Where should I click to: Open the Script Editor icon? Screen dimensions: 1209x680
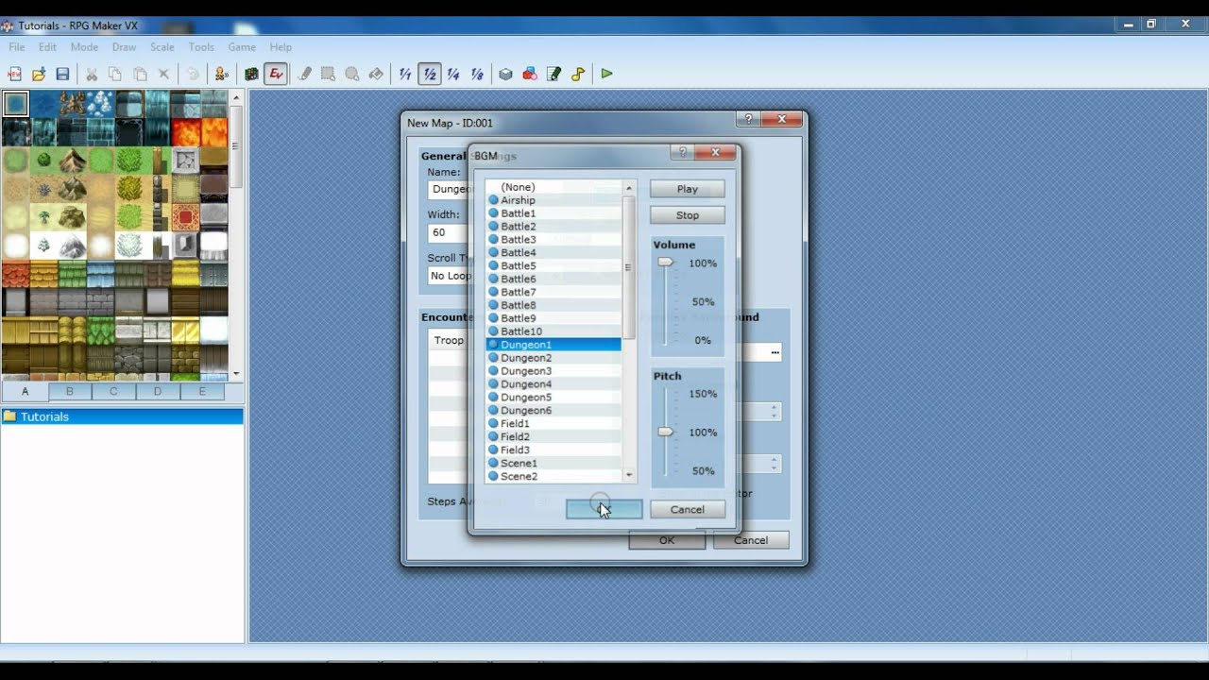(x=553, y=74)
